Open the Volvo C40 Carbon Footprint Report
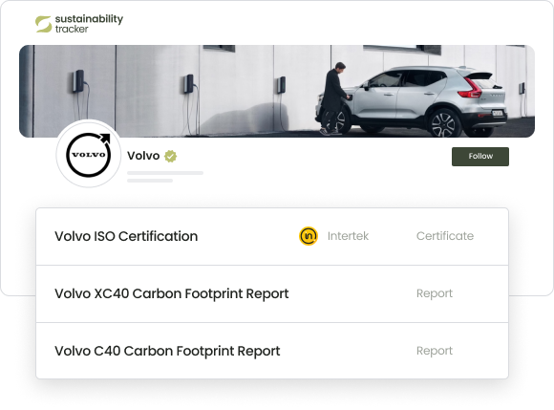Viewport: 554px width, 410px height. (x=272, y=351)
